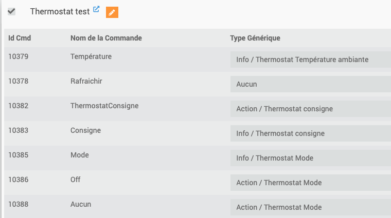Click command id 10385
This screenshot has width=391, height=218.
tap(18, 155)
